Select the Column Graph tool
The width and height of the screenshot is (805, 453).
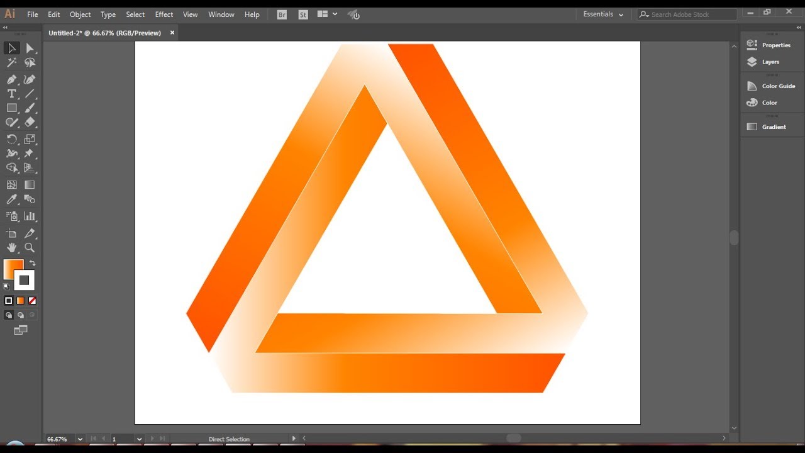[30, 216]
